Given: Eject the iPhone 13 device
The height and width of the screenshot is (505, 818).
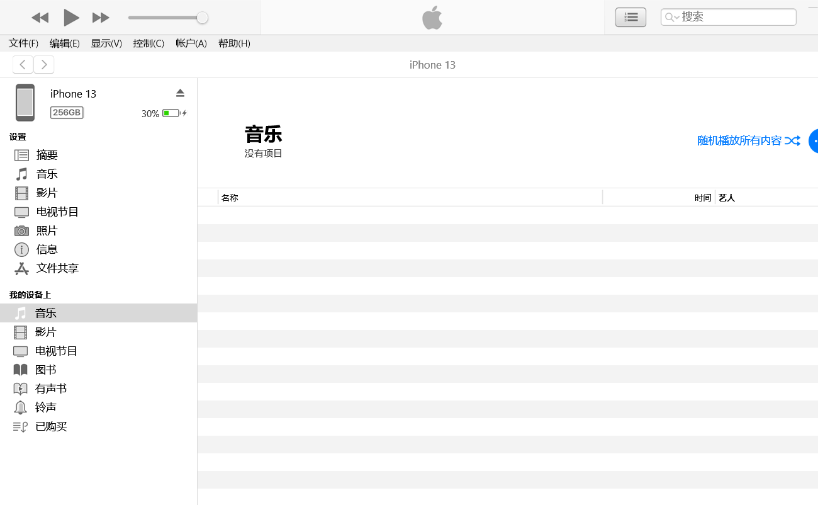Looking at the screenshot, I should (180, 93).
